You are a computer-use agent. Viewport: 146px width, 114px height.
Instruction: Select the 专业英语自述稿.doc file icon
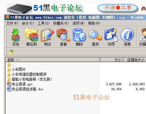pos(9,89)
